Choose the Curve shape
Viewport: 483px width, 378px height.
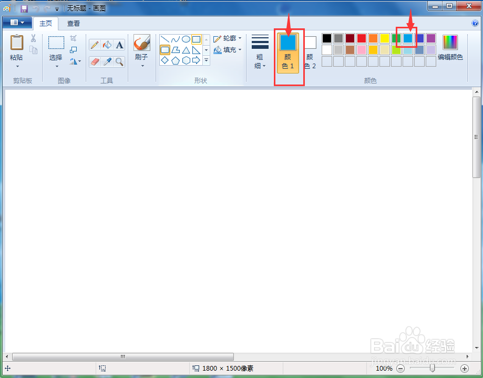[175, 39]
